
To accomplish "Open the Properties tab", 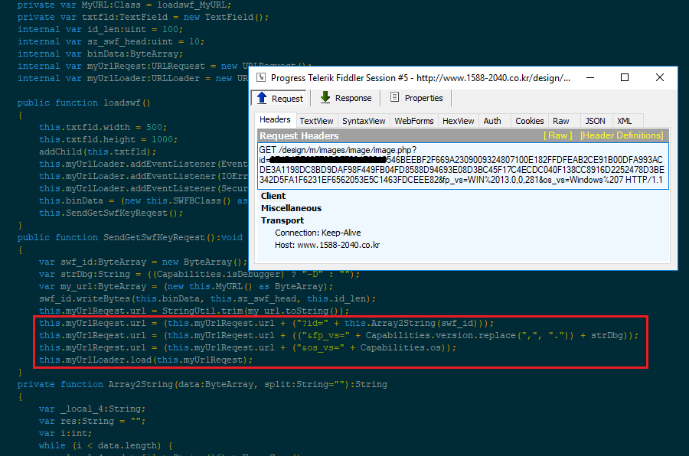I will (x=416, y=98).
